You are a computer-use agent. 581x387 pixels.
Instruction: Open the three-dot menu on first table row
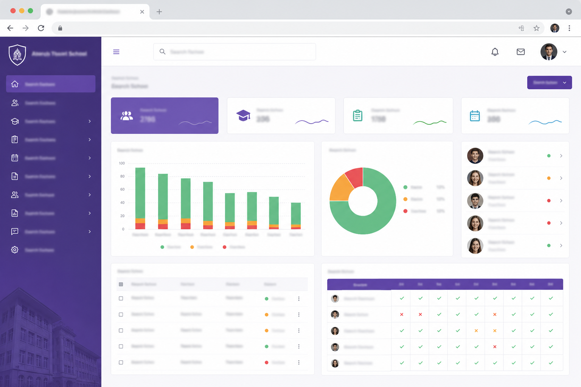coord(299,299)
